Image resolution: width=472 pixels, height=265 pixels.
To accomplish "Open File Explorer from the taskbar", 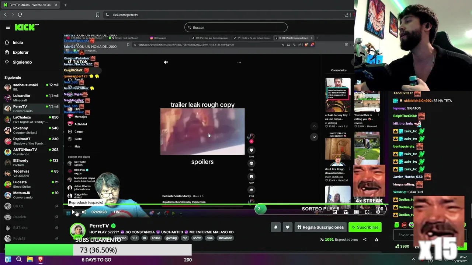I will point(29,259).
